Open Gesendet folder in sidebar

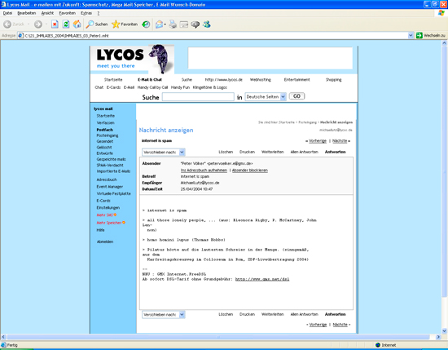(105, 141)
